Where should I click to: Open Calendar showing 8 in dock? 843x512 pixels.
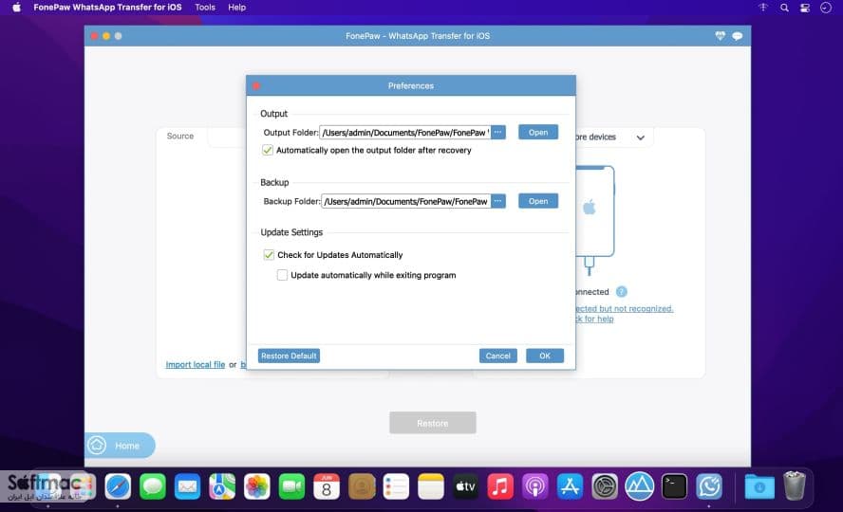tap(327, 486)
